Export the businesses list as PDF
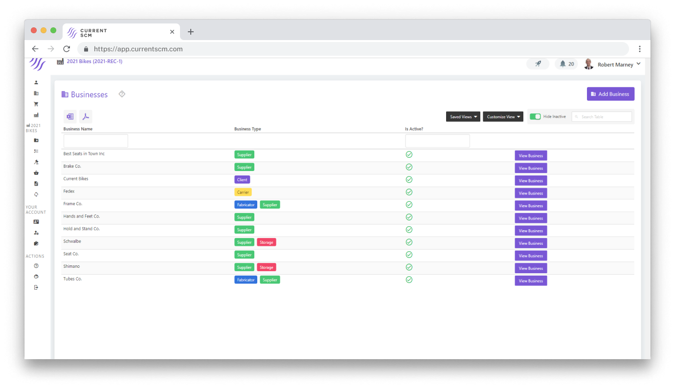The image size is (675, 388). tap(86, 116)
